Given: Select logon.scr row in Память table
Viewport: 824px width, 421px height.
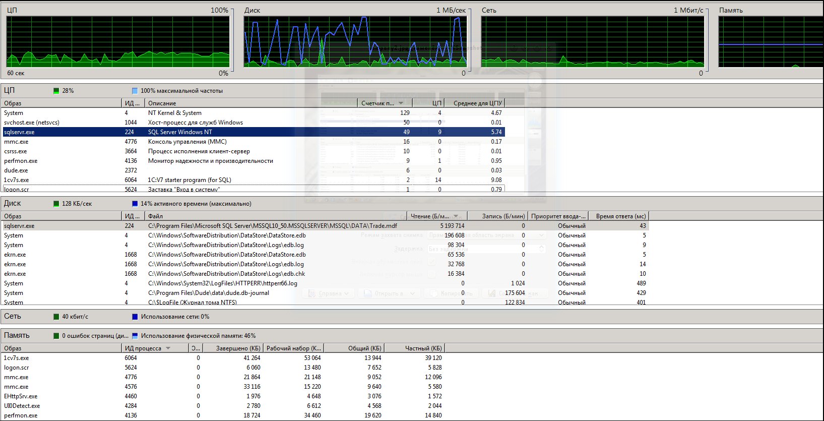Looking at the screenshot, I should (x=223, y=368).
